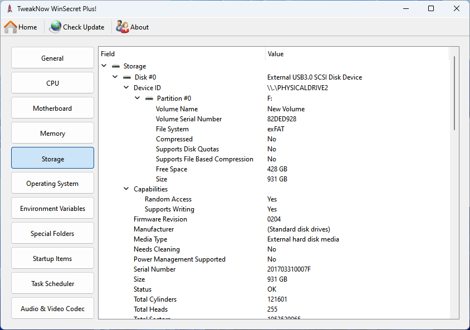Select the Random Access row
470x330 pixels.
274,199
